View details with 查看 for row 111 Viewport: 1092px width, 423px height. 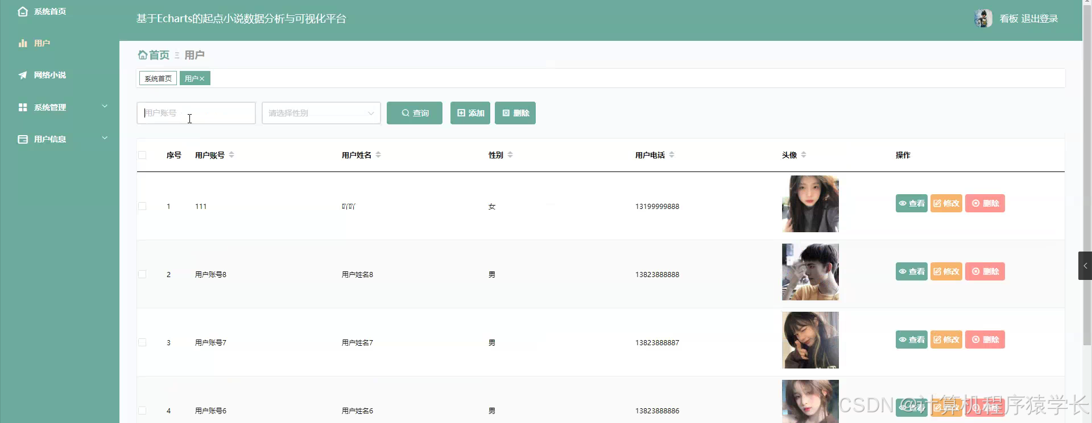(912, 203)
